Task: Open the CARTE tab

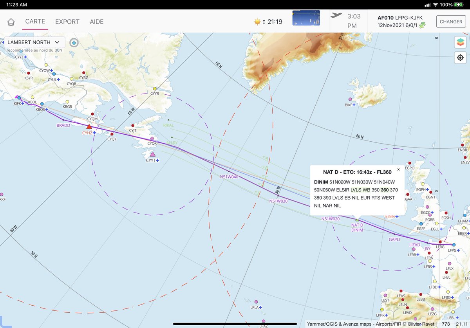Action: click(x=35, y=22)
